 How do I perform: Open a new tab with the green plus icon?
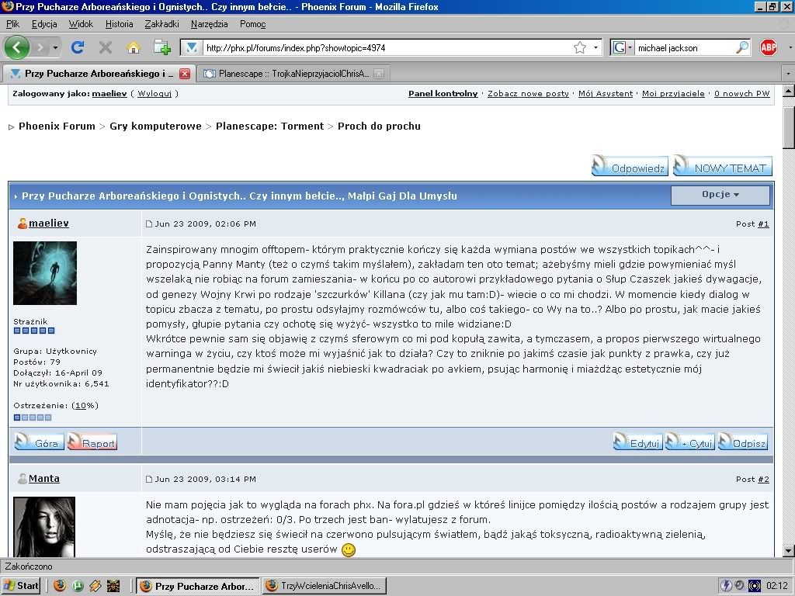coord(162,47)
